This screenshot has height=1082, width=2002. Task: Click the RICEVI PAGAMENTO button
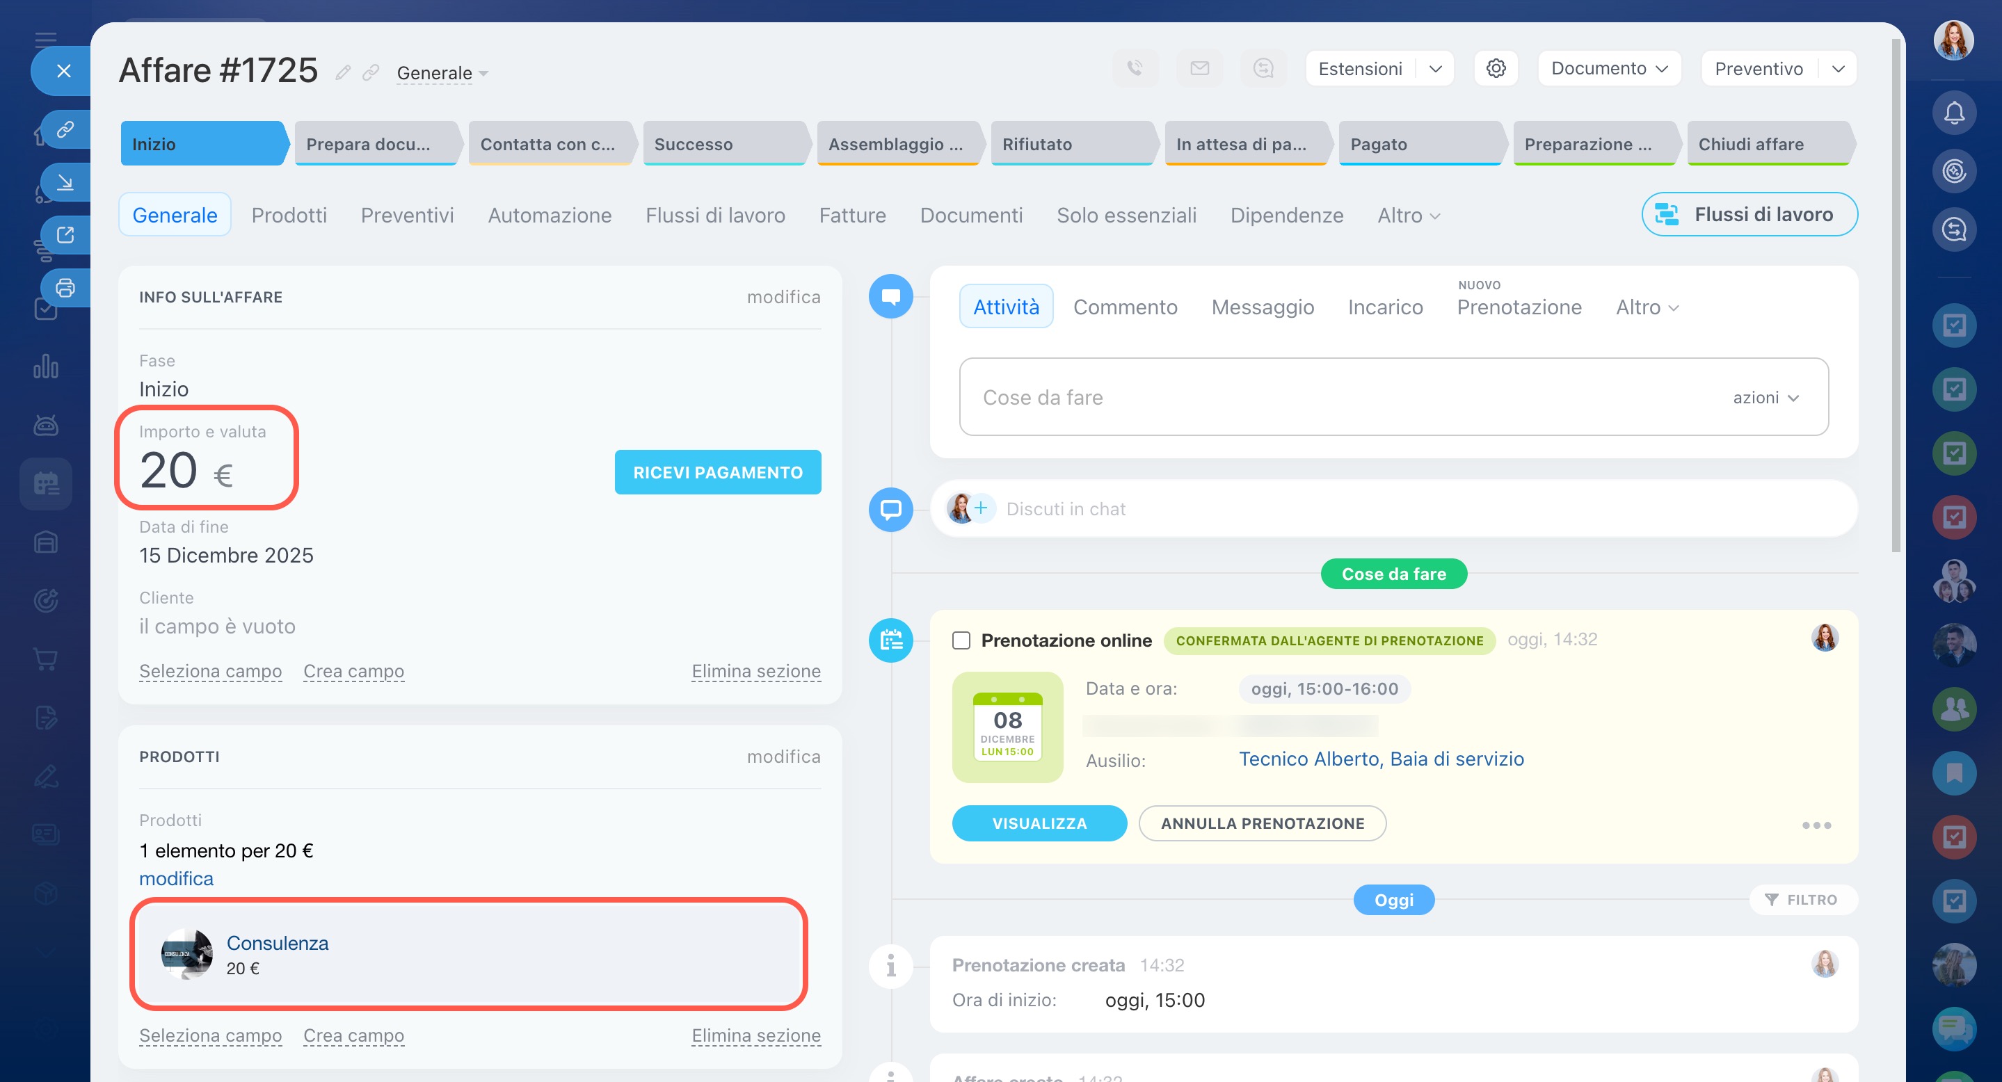(x=717, y=472)
